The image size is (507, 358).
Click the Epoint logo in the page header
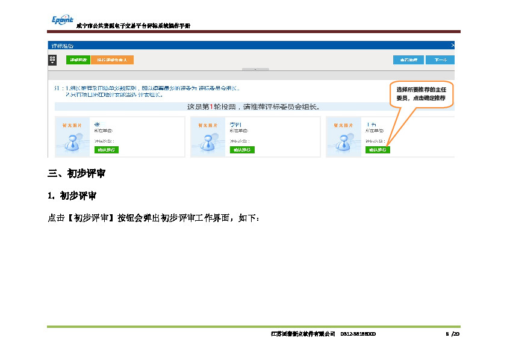pos(61,20)
